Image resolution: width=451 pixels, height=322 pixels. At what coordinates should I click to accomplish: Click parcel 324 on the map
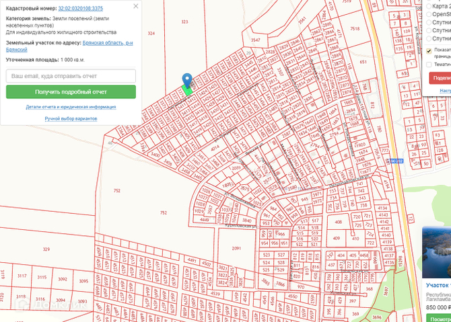pos(151,34)
